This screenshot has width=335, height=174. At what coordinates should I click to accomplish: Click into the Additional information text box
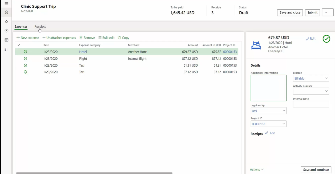coord(268,88)
